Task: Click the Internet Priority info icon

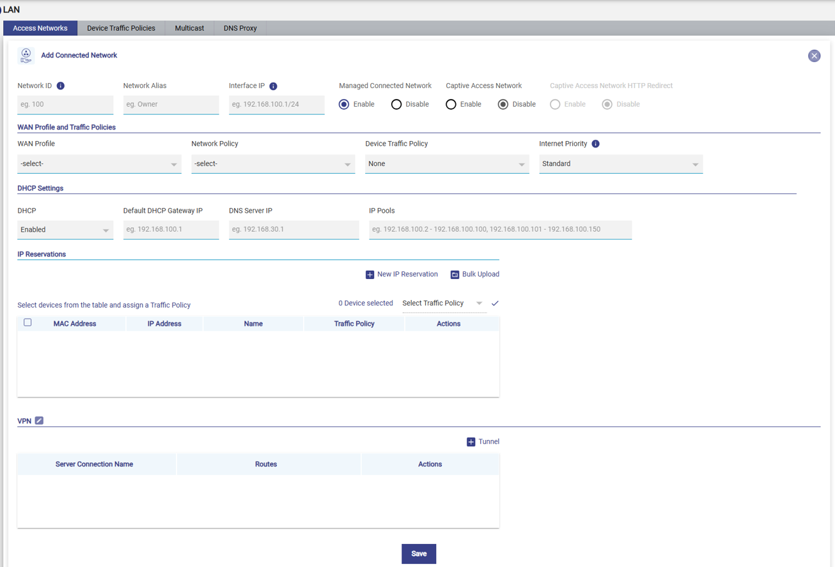Action: (595, 144)
